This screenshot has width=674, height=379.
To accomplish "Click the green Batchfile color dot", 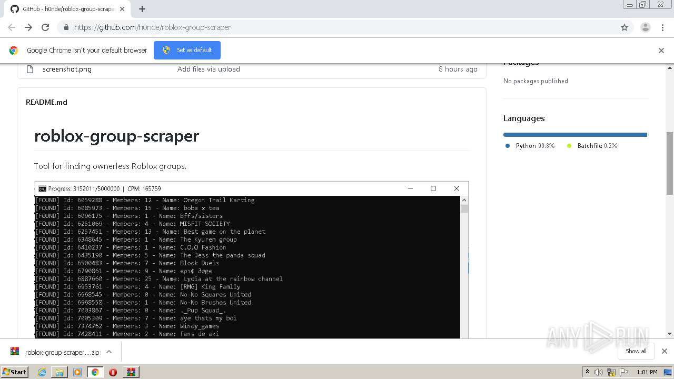I will pos(569,146).
